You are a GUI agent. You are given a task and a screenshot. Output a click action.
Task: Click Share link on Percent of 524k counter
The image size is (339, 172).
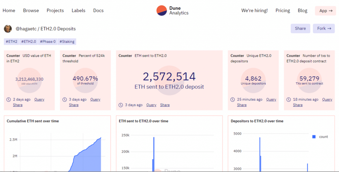point(74,105)
